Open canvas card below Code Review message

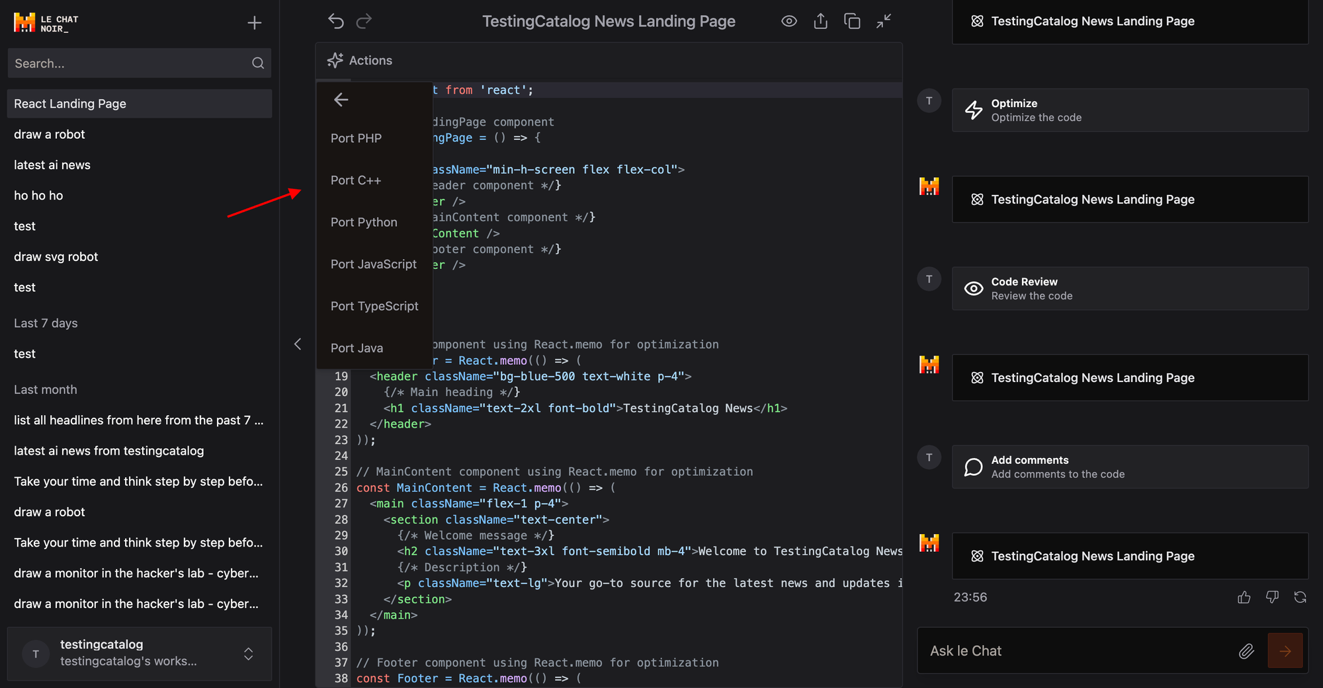coord(1130,378)
